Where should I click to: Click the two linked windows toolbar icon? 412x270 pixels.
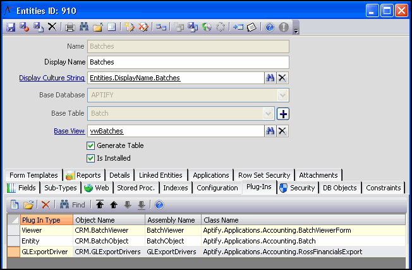[161, 27]
